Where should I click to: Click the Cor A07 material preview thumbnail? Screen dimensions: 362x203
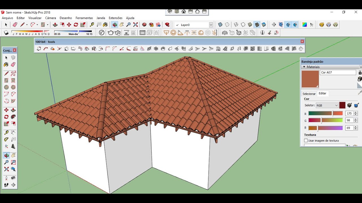(x=310, y=79)
